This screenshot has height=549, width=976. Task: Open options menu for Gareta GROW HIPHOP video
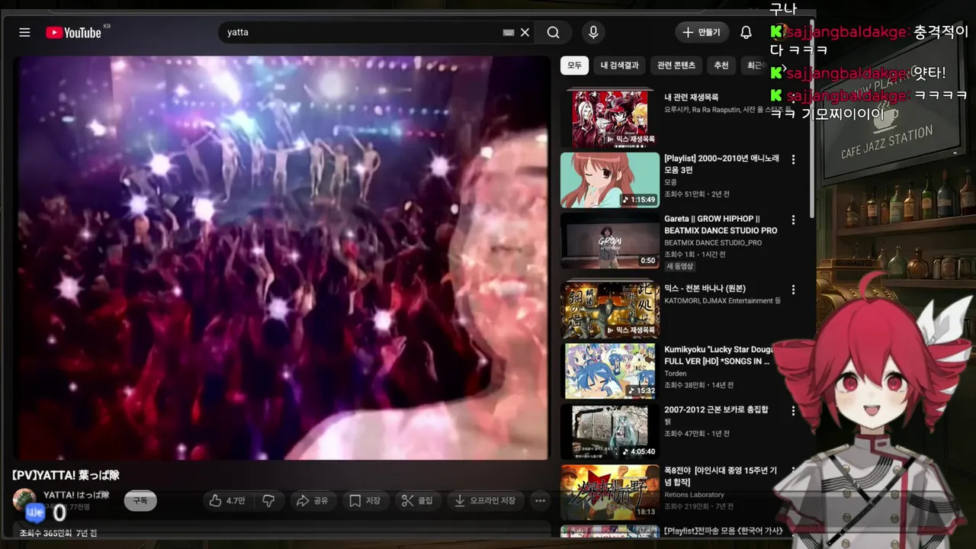click(x=793, y=220)
